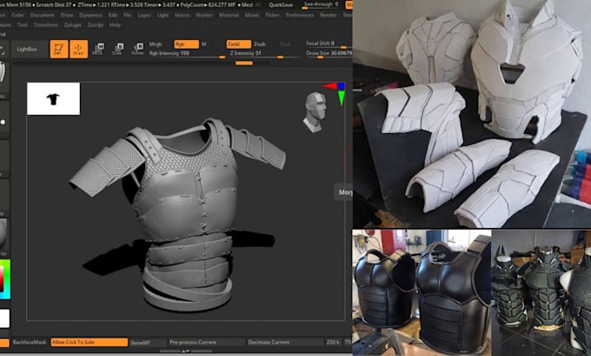The width and height of the screenshot is (591, 356).
Task: Toggle Zsub sculpt mode
Action: 259,44
